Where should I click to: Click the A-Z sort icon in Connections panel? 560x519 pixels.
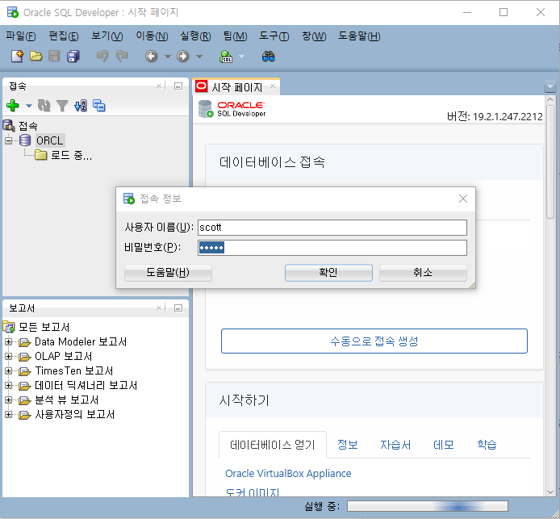click(x=81, y=106)
